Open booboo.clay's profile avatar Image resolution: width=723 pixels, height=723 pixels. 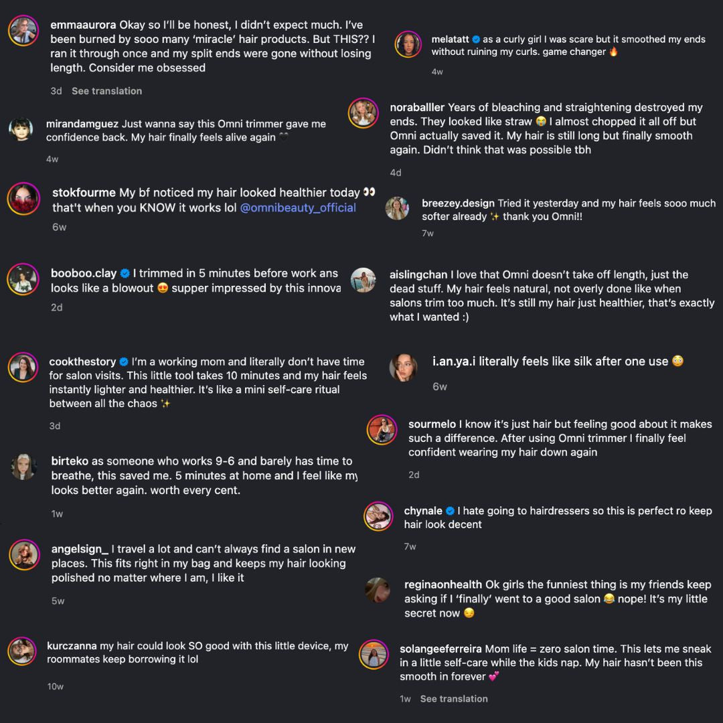pyautogui.click(x=23, y=279)
